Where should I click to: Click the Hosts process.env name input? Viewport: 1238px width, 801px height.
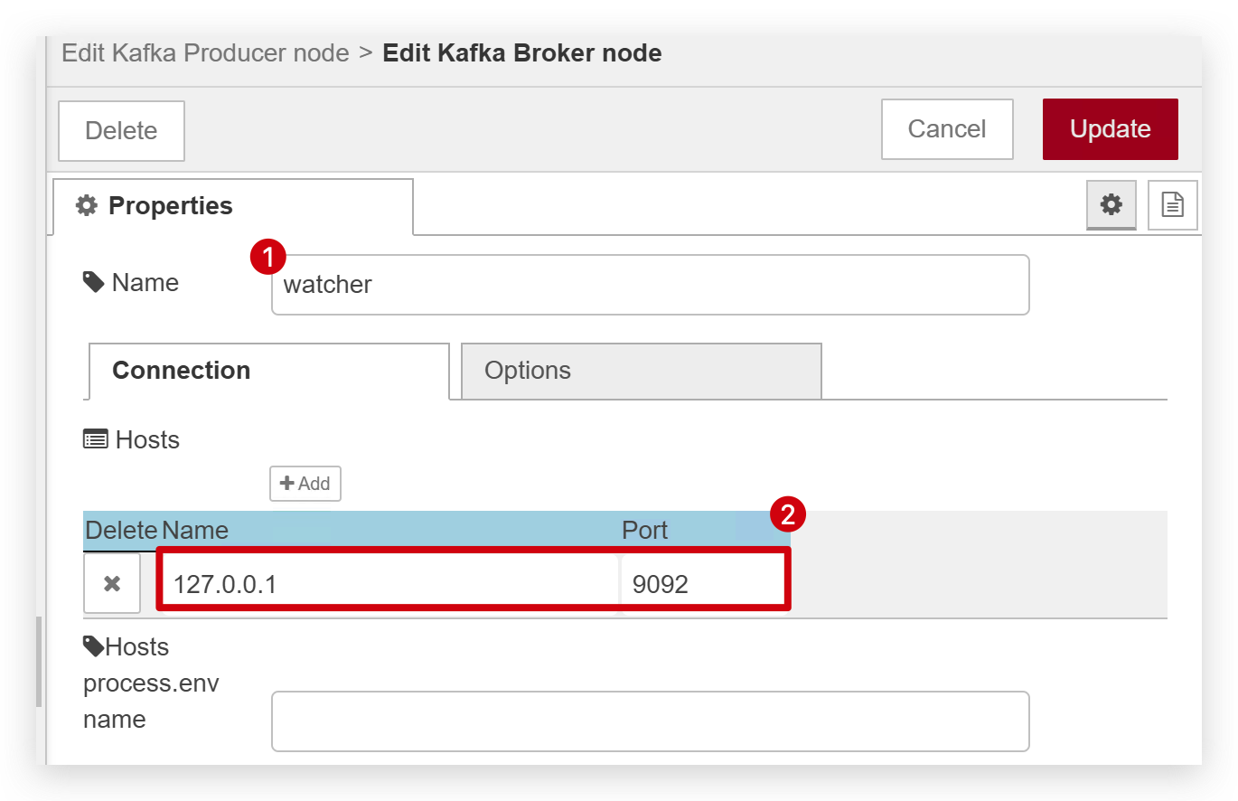tap(651, 721)
